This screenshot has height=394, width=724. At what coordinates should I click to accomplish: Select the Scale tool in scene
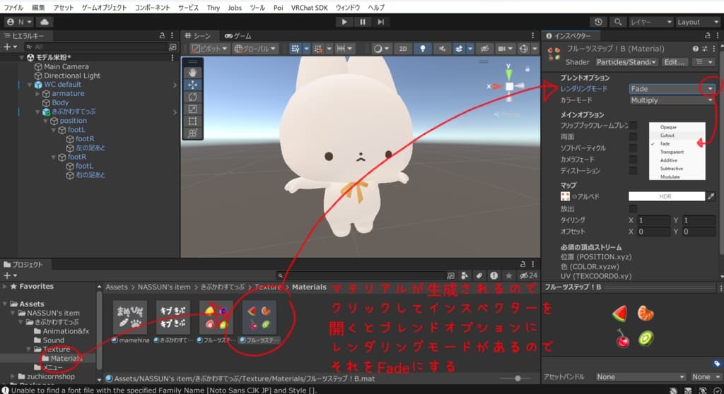(x=192, y=109)
